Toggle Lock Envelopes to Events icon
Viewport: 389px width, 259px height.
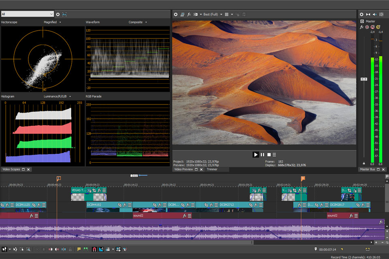click(118, 249)
